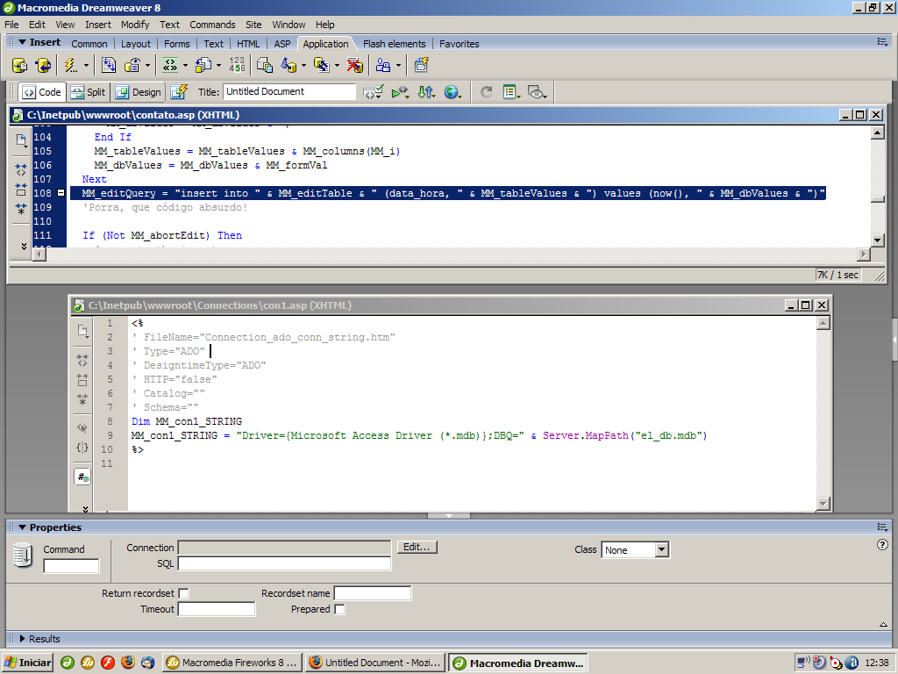
Task: Click the Refresh Design View icon
Action: 486,91
